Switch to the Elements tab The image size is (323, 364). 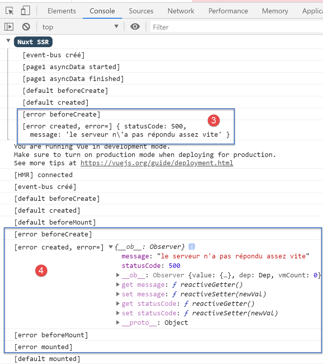point(62,11)
